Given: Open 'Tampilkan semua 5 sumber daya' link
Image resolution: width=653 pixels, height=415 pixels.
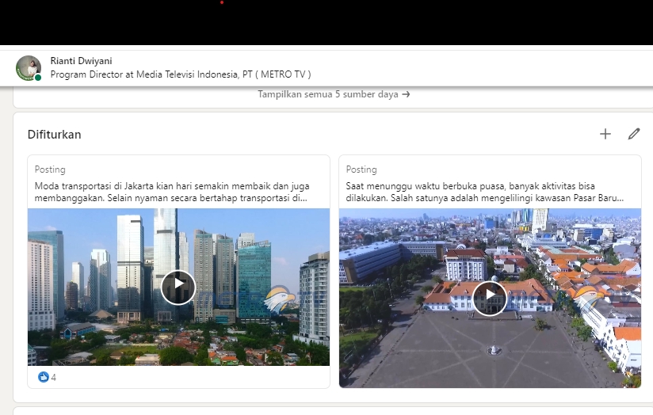Looking at the screenshot, I should (334, 94).
